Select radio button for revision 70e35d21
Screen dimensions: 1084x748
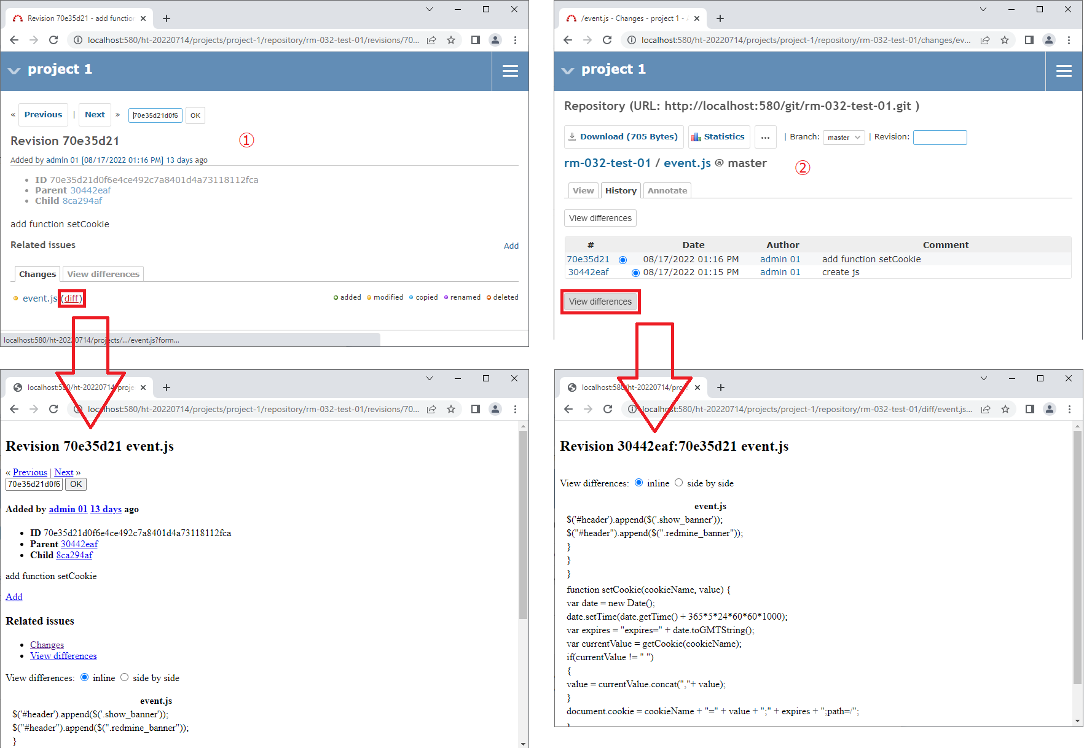[623, 260]
